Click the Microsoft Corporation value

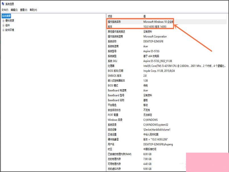pyautogui.click(x=155, y=36)
